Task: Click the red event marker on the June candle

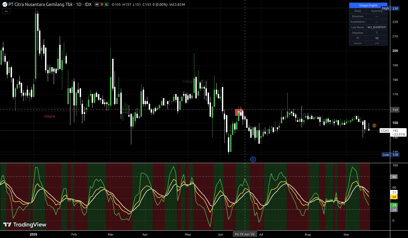Action: pyautogui.click(x=239, y=112)
